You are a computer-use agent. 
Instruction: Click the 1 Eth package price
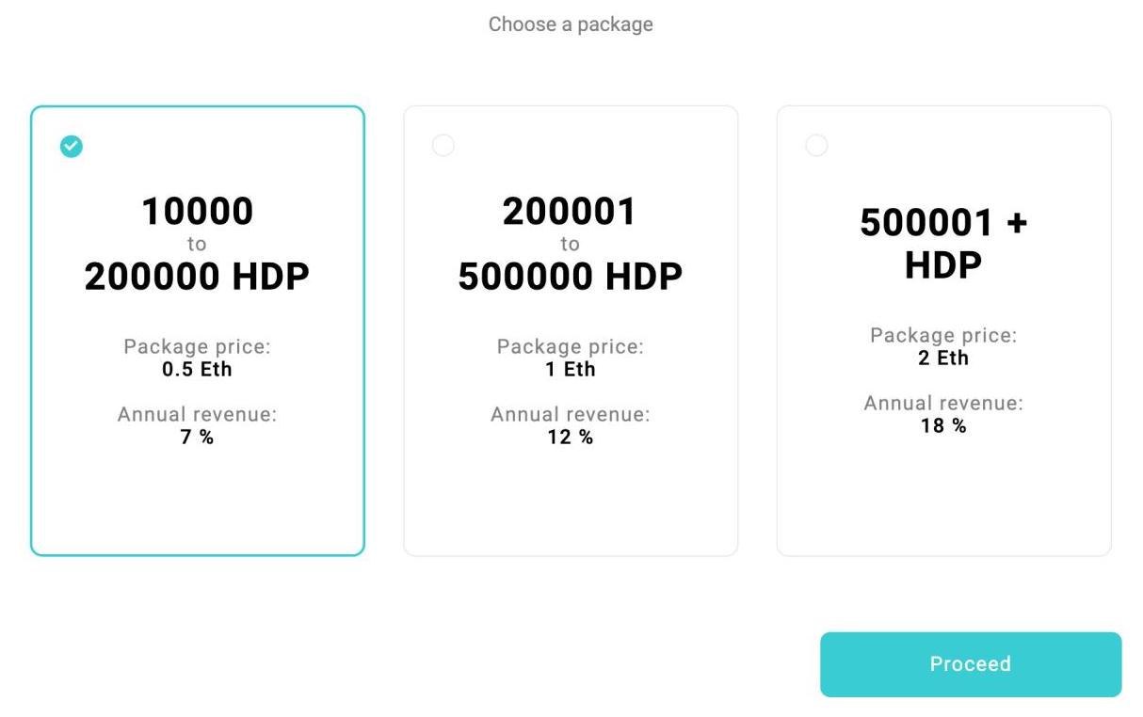[x=571, y=369]
